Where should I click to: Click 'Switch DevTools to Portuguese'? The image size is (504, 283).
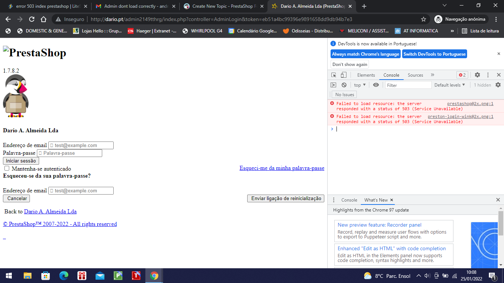[435, 54]
